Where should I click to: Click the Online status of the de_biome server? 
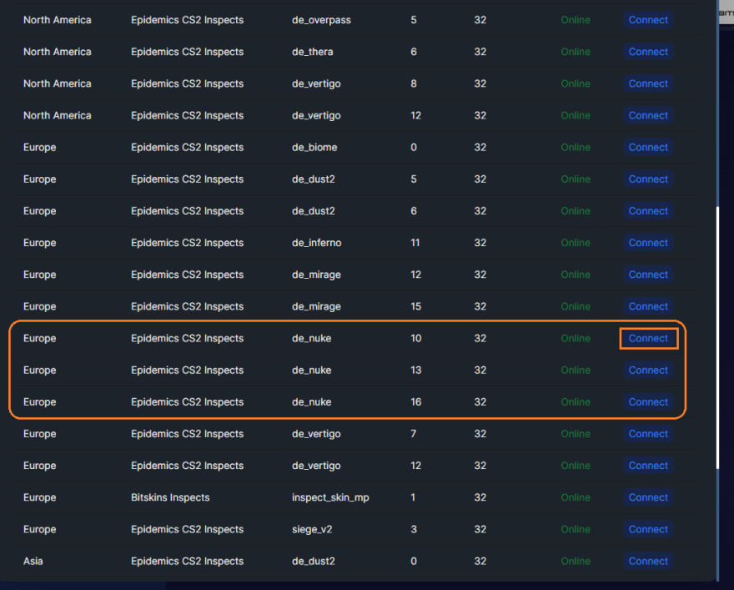[x=576, y=147]
